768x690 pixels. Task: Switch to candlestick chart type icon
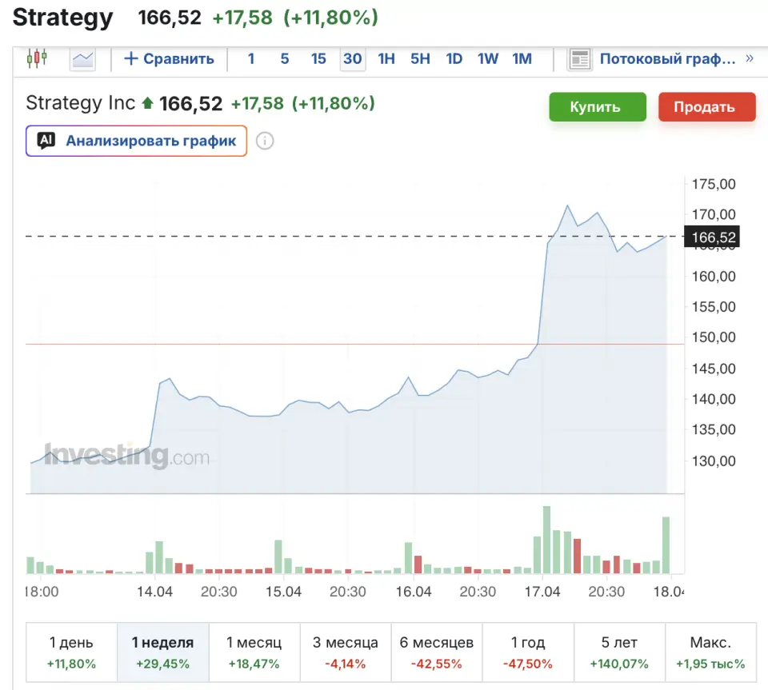tap(37, 58)
